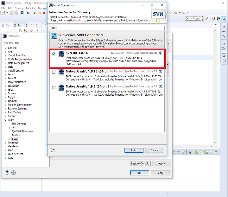Click Cancel in Preferences window

point(160,173)
